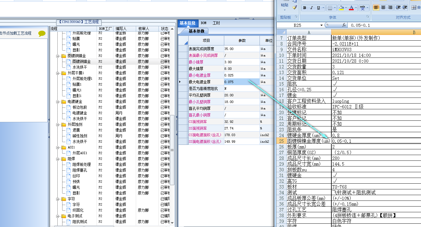Click the 流程 column header
The height and width of the screenshot is (227, 421).
coord(73,29)
